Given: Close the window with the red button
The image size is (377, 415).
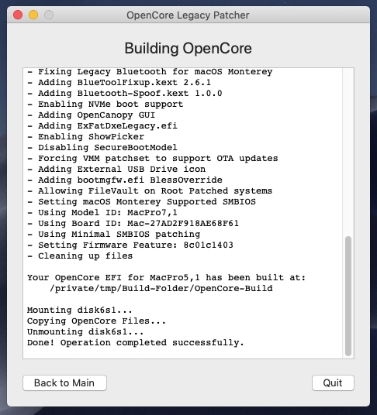Looking at the screenshot, I should tap(18, 15).
